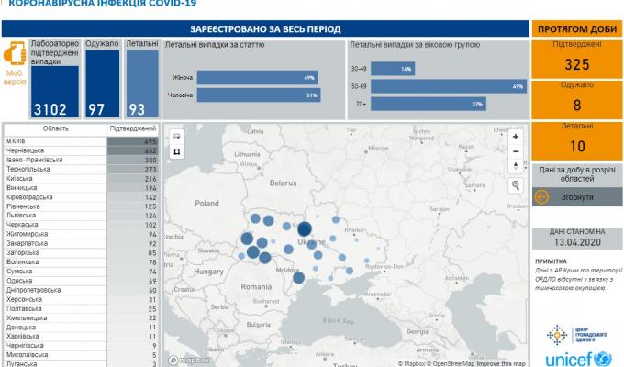624x367 pixels.
Task: Open the Центр громадського здоров'я logo
Action: (x=576, y=335)
